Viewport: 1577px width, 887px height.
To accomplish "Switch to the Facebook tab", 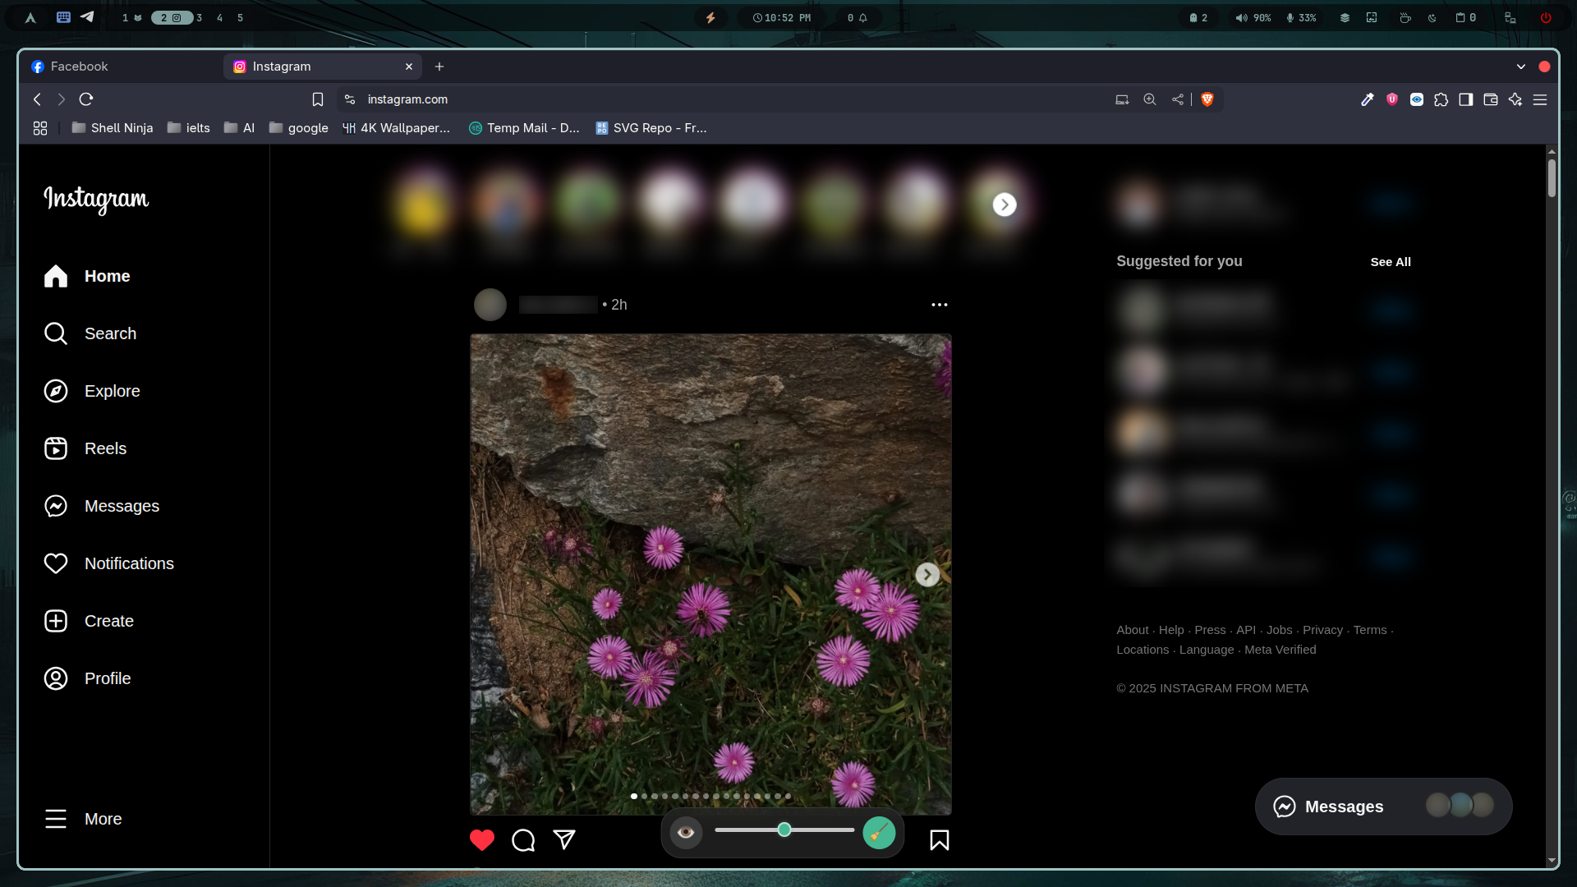I will click(80, 67).
